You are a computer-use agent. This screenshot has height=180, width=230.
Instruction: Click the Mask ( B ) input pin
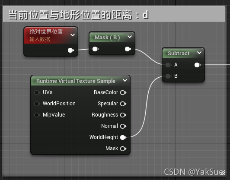click(96, 49)
